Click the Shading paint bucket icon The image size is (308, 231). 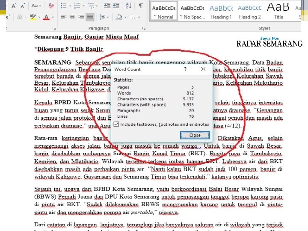coord(119,17)
